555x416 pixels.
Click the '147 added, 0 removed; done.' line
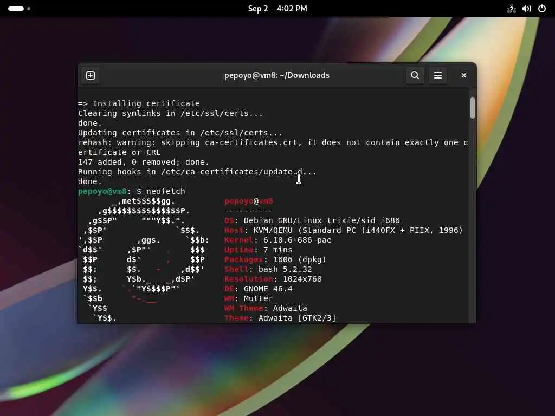pyautogui.click(x=144, y=162)
